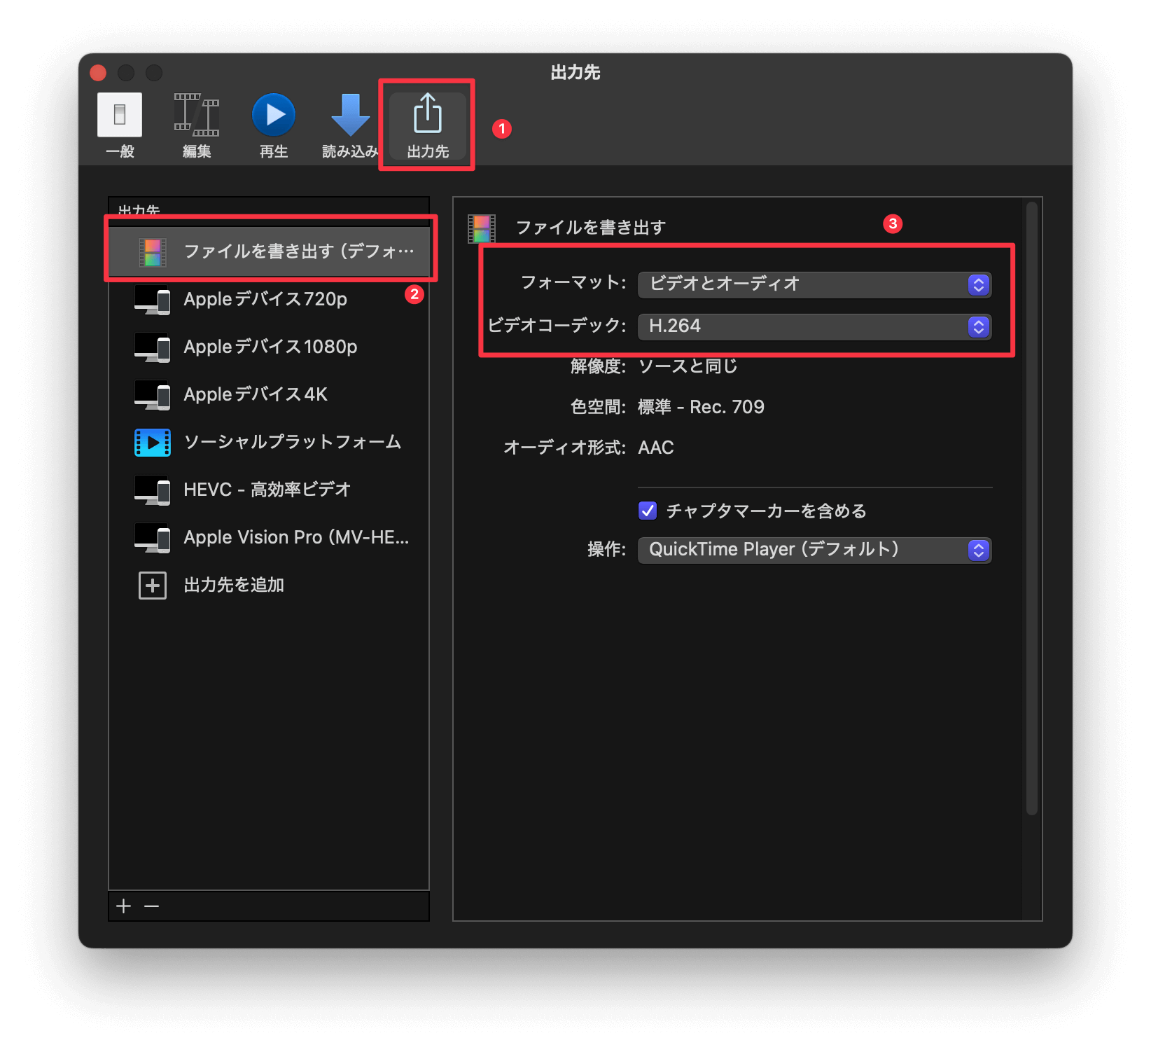The width and height of the screenshot is (1151, 1052).
Task: Click the Appleデバイス720p device icon
Action: coord(152,300)
